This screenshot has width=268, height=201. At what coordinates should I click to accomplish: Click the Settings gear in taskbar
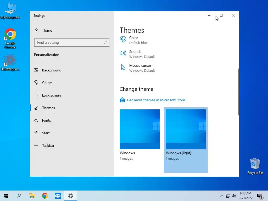[71, 196]
